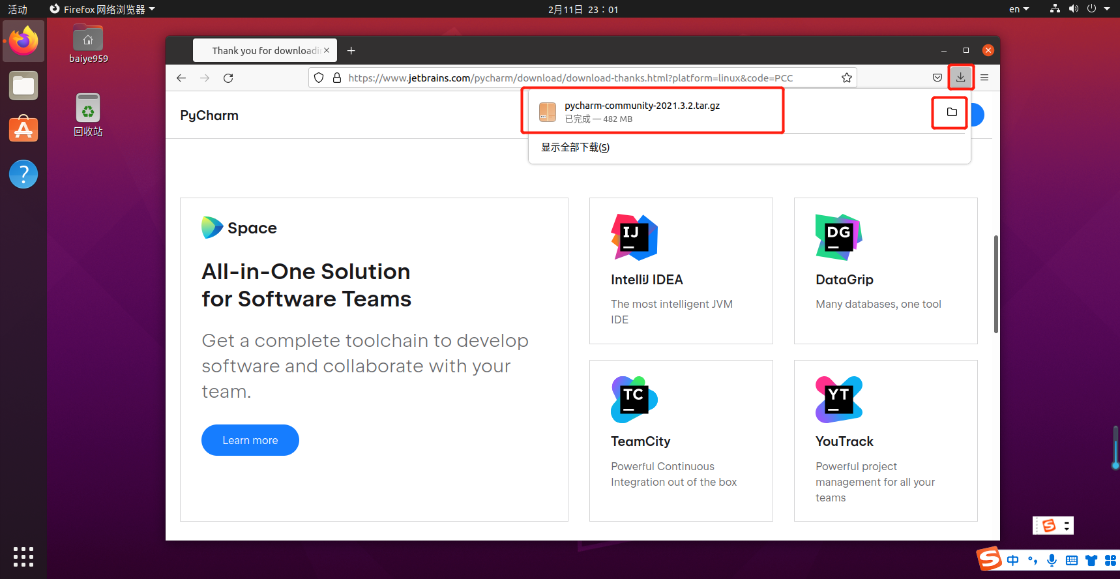Toggle Sogou Chinese/English 中 mode
The image size is (1120, 579).
1012,560
